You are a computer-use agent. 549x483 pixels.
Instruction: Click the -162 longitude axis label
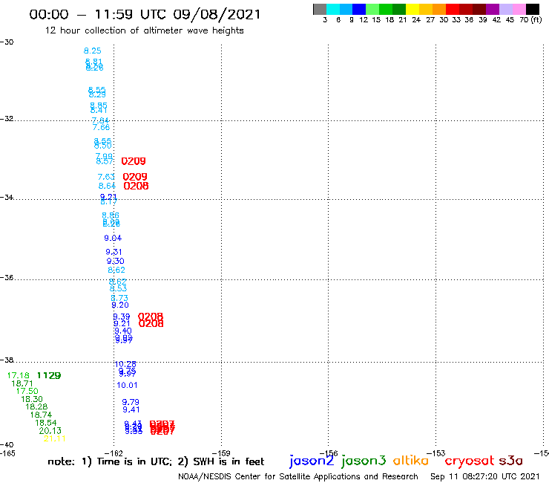coord(114,453)
